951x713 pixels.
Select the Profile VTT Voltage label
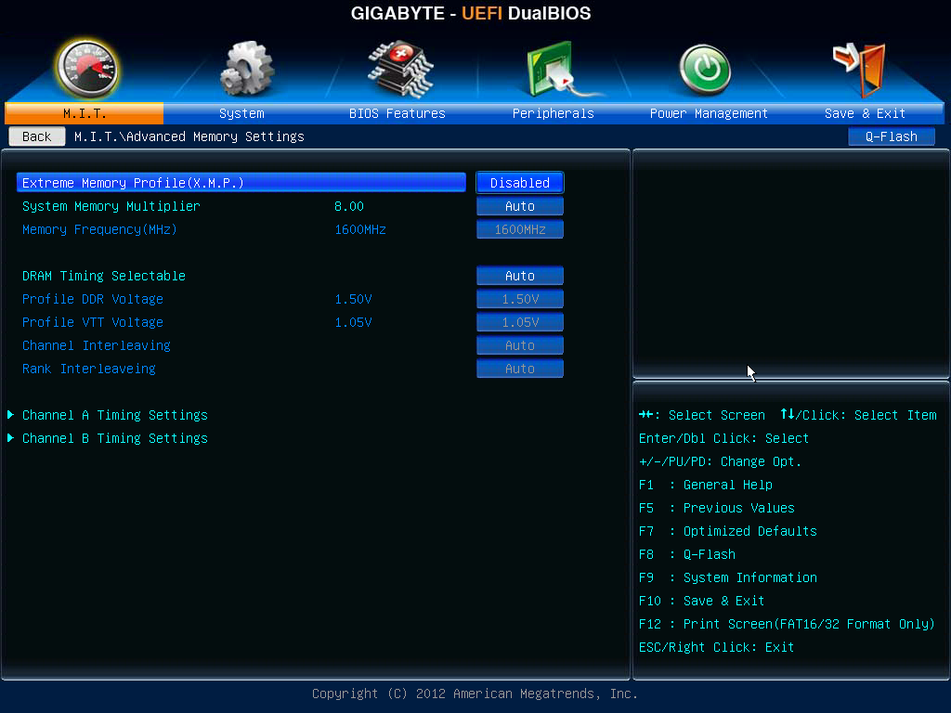92,322
